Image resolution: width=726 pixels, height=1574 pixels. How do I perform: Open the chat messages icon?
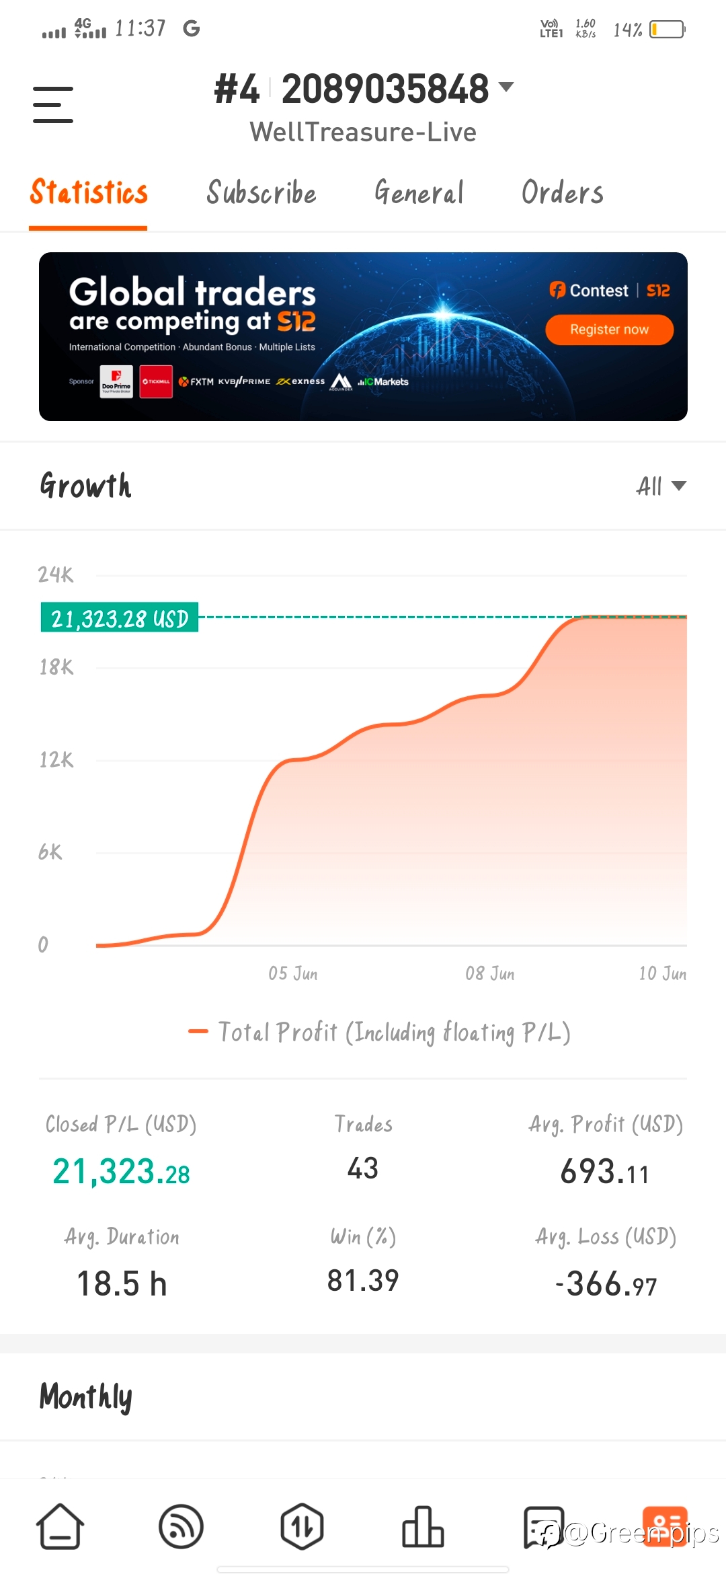pos(543,1526)
